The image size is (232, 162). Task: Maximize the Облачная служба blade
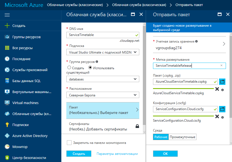tap(133, 14)
